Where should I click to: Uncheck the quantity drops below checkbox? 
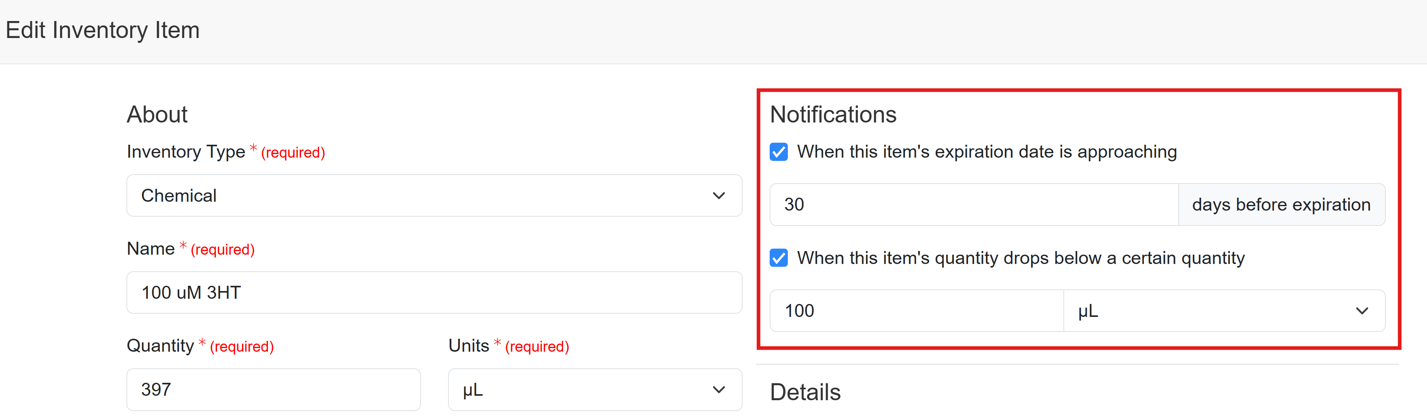tap(778, 258)
